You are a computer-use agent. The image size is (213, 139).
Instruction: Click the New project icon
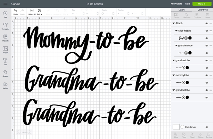[x=5, y=13]
